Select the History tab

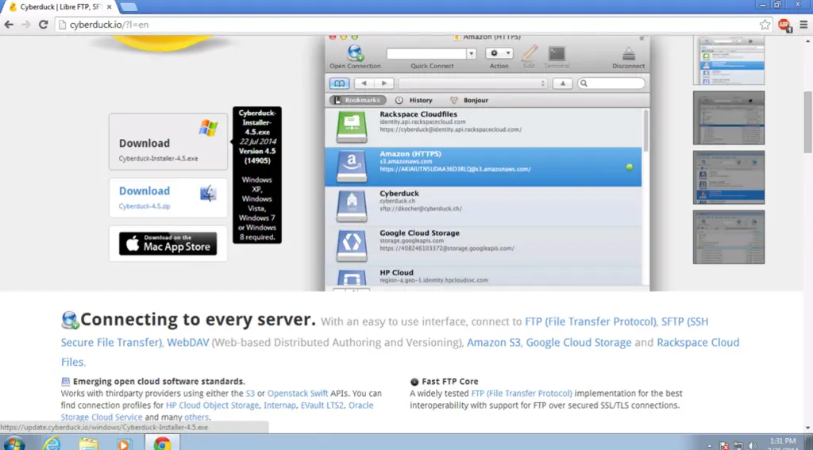coord(414,100)
